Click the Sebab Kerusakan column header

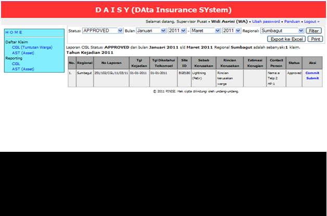[204, 63]
